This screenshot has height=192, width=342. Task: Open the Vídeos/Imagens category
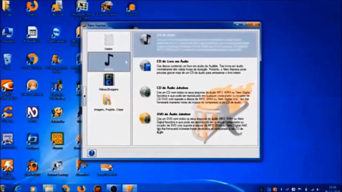pyautogui.click(x=108, y=82)
